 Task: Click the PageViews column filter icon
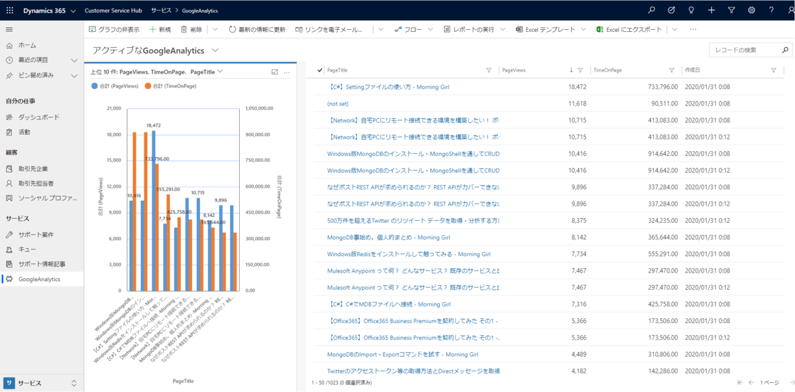(580, 70)
